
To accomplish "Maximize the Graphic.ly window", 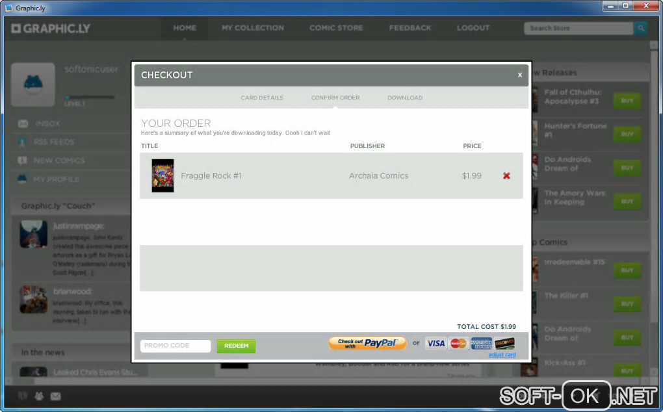I will point(625,5).
